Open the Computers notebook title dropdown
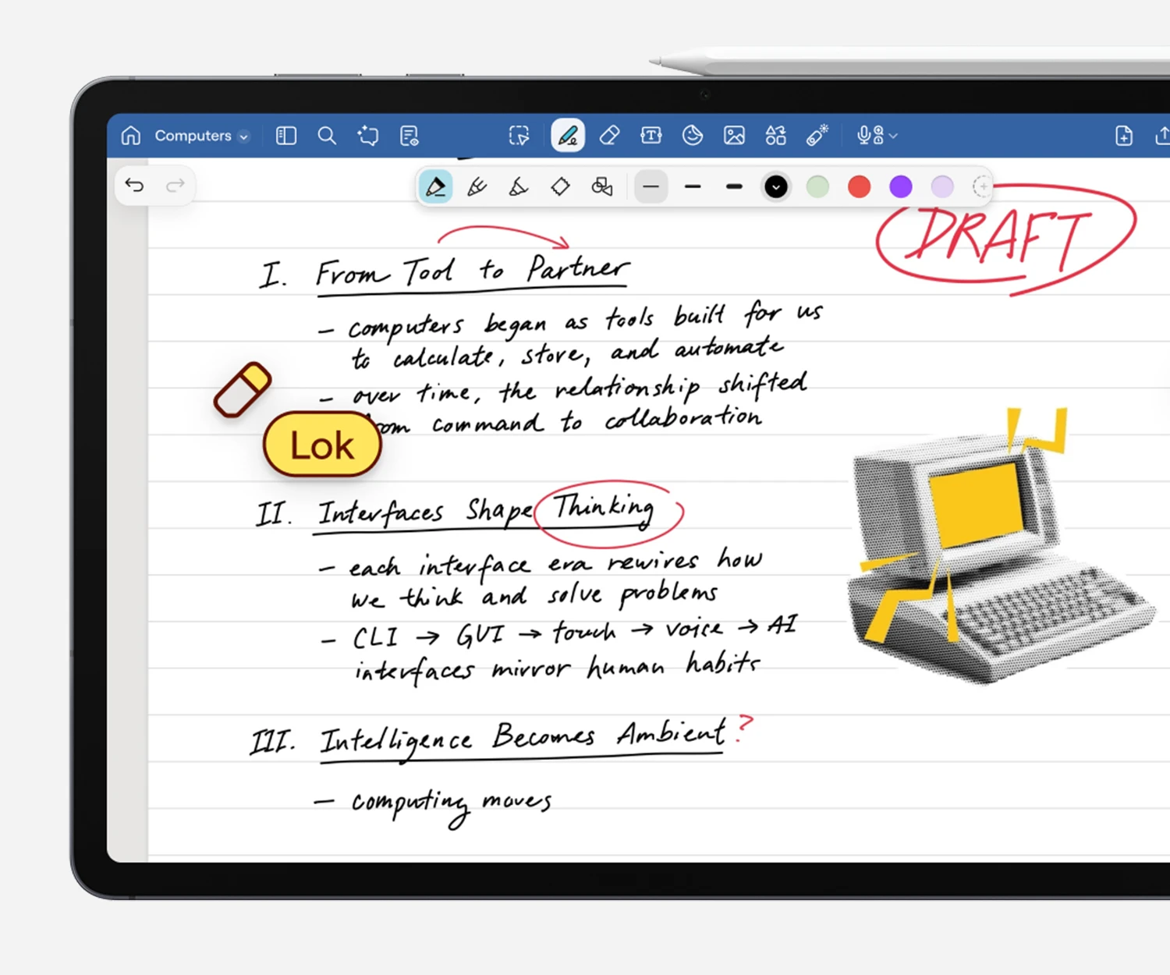The width and height of the screenshot is (1170, 975). 201,136
